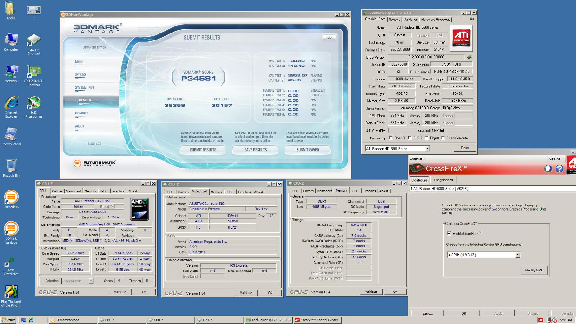Uncheck the Enable CrossFireX checkbox
This screenshot has height=324, width=576.
[x=449, y=233]
